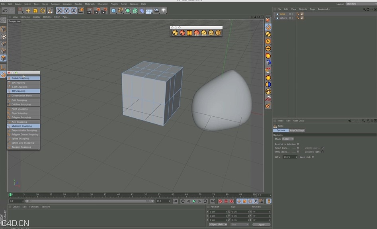Click Position X value field
377x229 pixels.
pyautogui.click(x=218, y=212)
